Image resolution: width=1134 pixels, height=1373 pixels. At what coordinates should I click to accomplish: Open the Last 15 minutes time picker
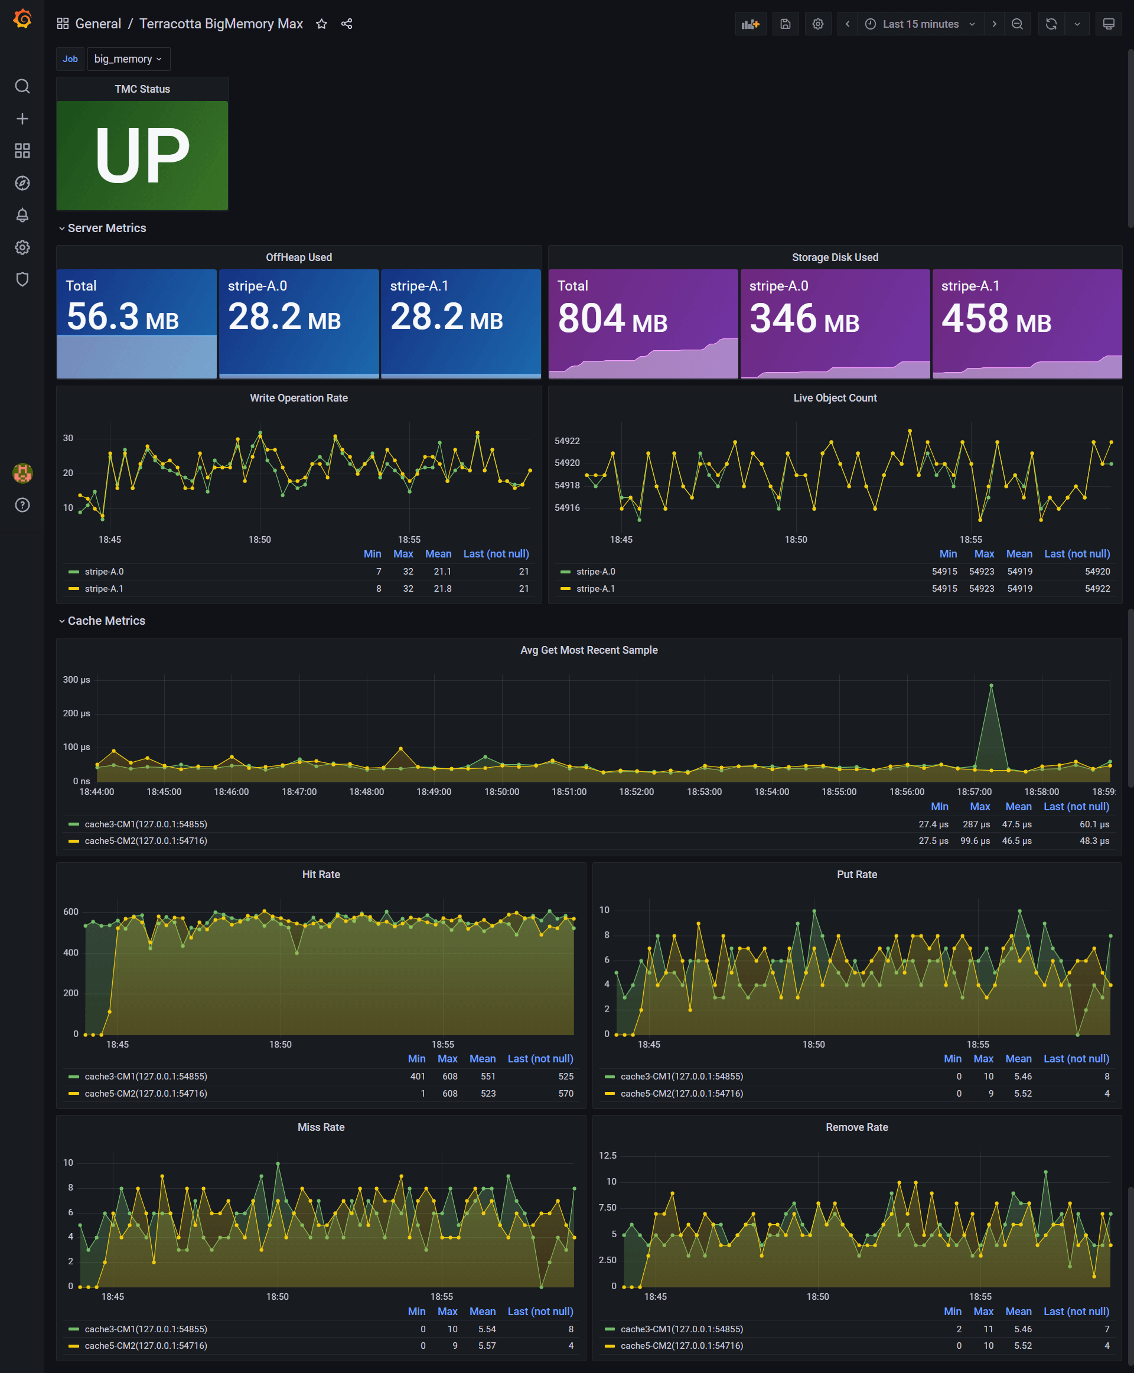coord(920,24)
